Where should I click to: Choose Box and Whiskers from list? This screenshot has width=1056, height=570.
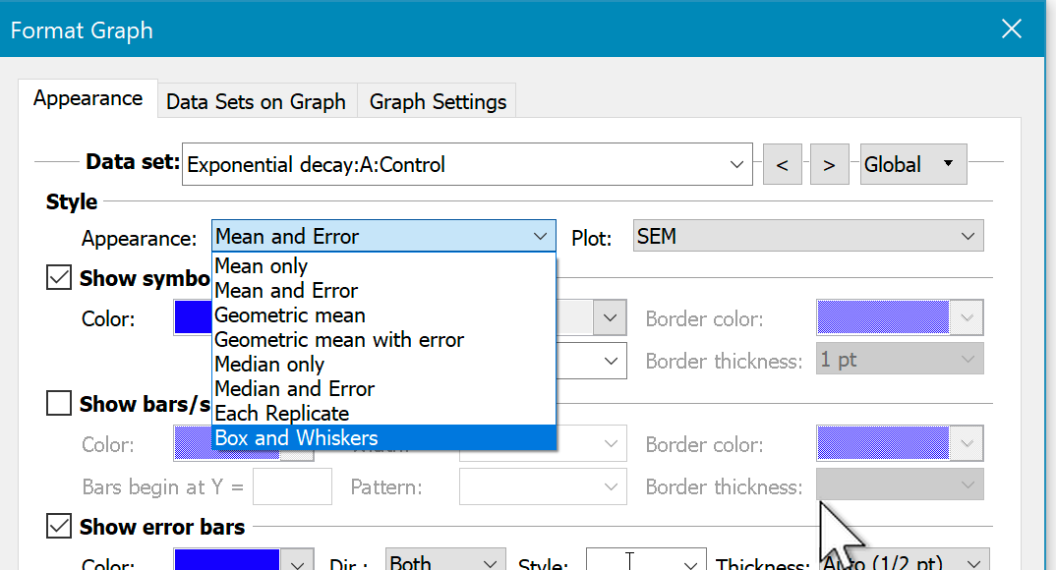click(x=296, y=438)
